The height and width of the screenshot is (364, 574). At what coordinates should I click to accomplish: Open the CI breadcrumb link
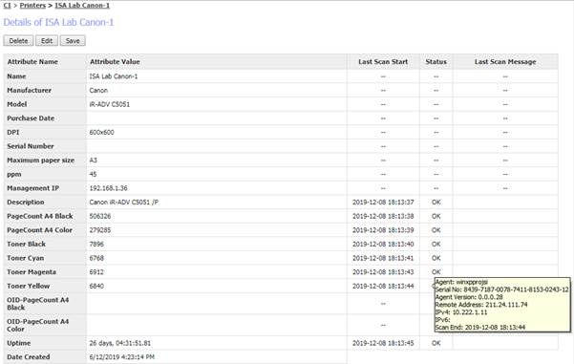coord(7,5)
